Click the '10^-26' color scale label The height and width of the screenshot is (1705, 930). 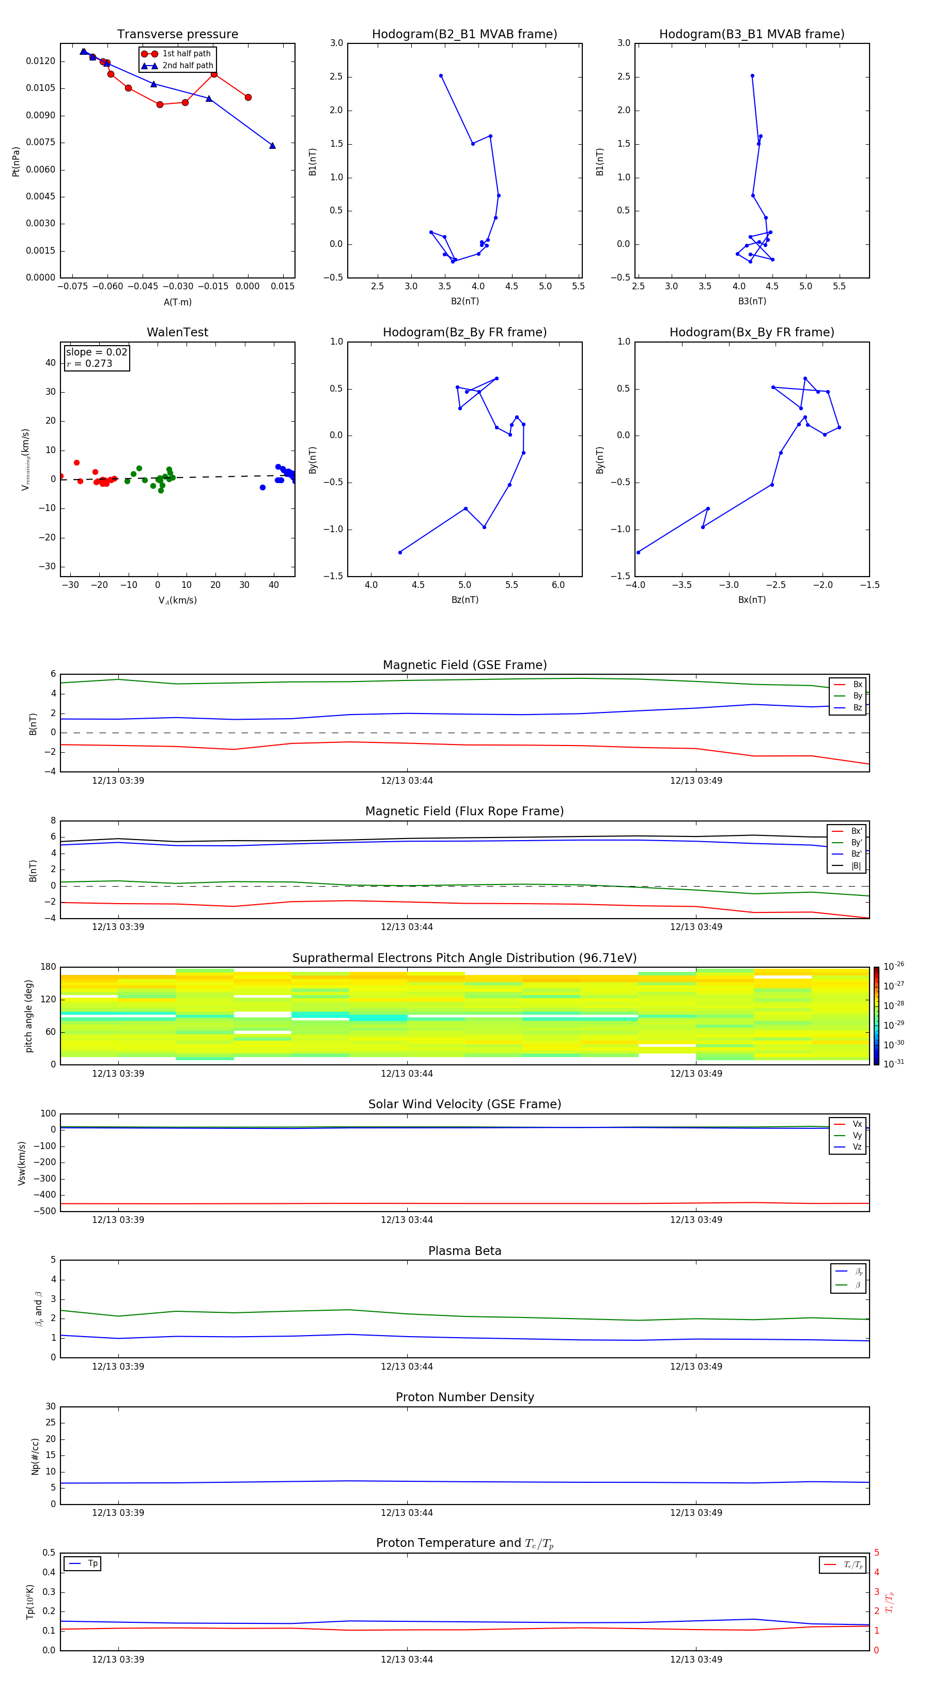coord(894,966)
